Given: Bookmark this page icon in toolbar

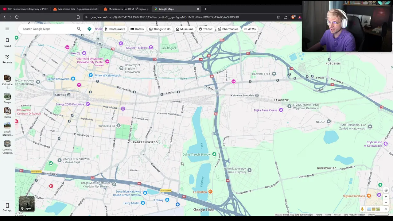Looking at the screenshot, I should click(x=78, y=17).
